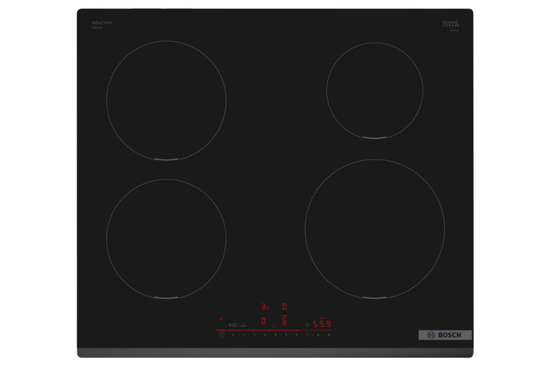
Task: Select front-left zone display showing 0
Action: tap(263, 321)
